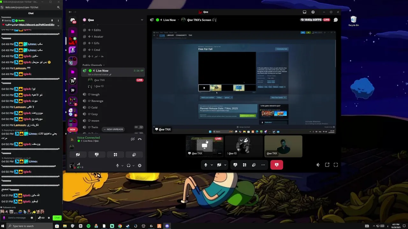Expand camera options in call control bar
This screenshot has width=408, height=229.
point(225,165)
